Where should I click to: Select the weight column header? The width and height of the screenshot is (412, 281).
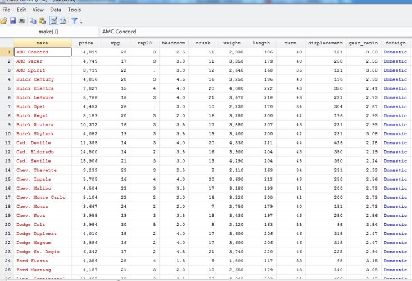click(x=232, y=43)
